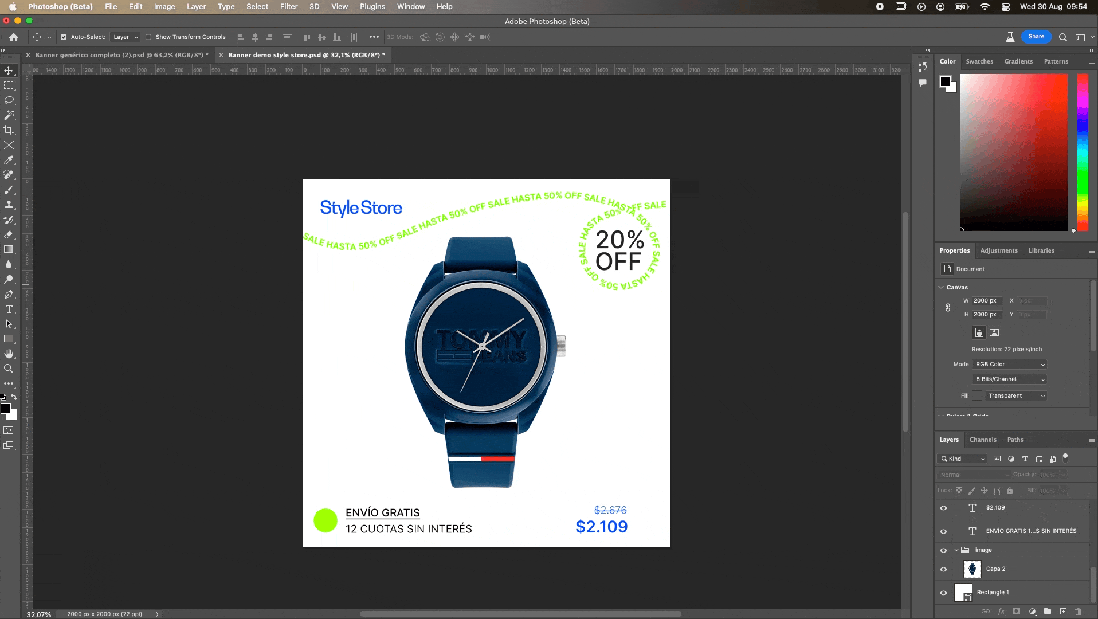Click the delete layer trash icon
This screenshot has width=1098, height=619.
[x=1078, y=612]
